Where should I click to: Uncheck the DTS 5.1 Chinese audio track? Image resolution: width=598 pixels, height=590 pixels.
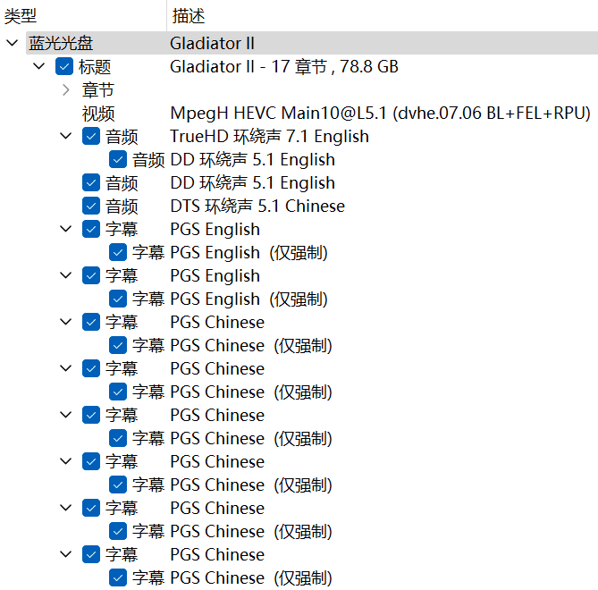tap(91, 206)
